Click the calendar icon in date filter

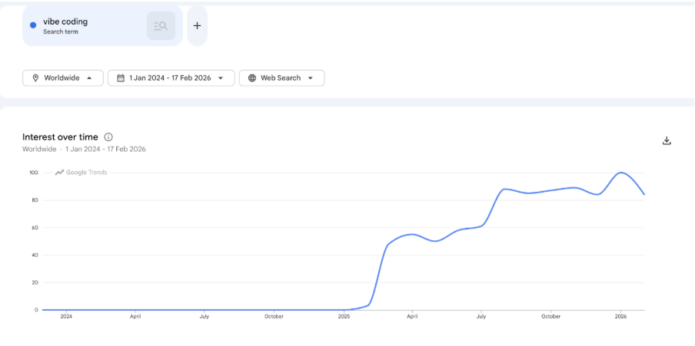(121, 78)
